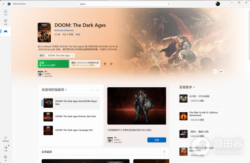The height and width of the screenshot is (163, 250).
Task: Open the edition dropdown DOOM: The Dark Ages
Action: click(x=60, y=55)
